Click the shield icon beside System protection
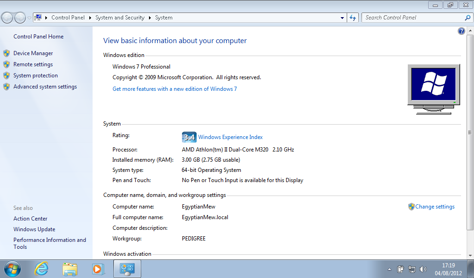The image size is (474, 278). pos(6,76)
